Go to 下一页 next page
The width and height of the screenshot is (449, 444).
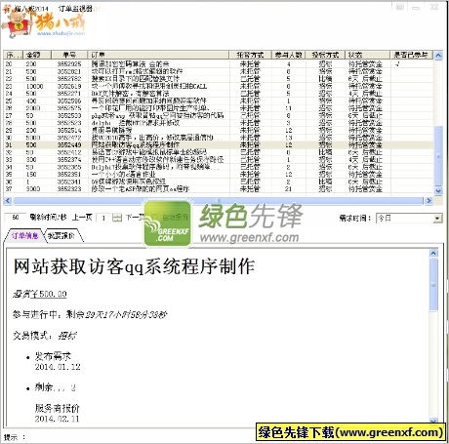coord(135,217)
